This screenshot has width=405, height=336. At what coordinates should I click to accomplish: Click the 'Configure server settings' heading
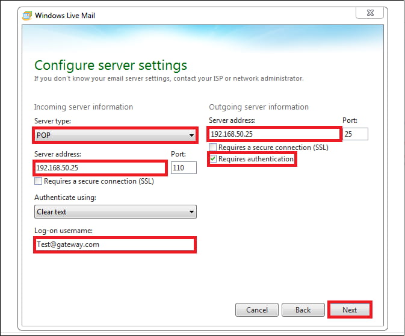click(111, 65)
